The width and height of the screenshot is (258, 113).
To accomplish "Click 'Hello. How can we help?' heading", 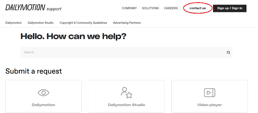I will pyautogui.click(x=73, y=36).
